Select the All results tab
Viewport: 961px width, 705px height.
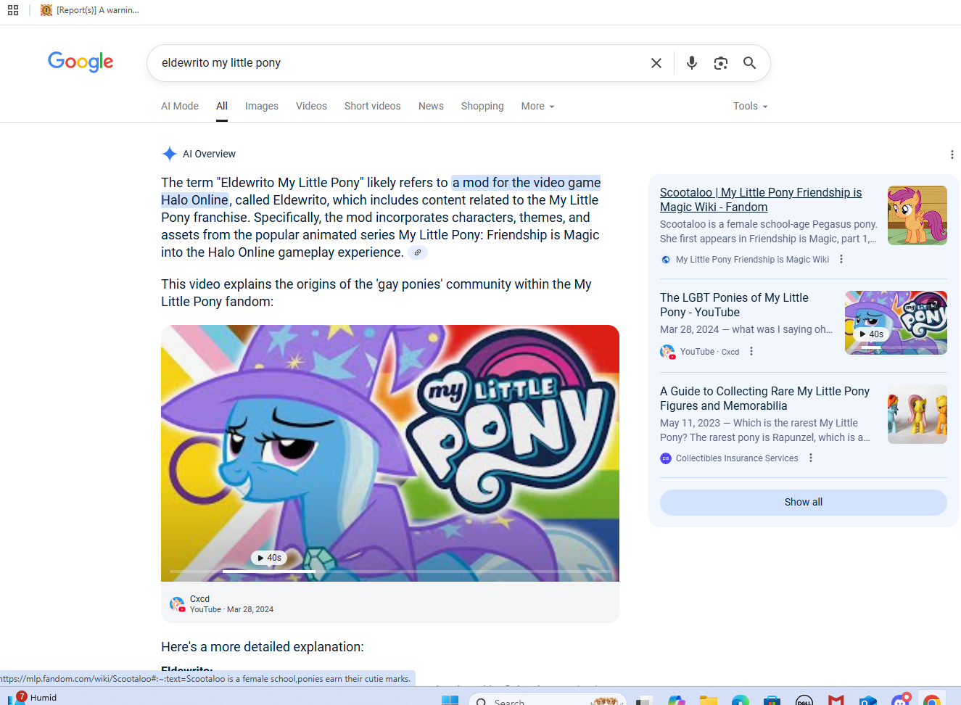[x=222, y=106]
